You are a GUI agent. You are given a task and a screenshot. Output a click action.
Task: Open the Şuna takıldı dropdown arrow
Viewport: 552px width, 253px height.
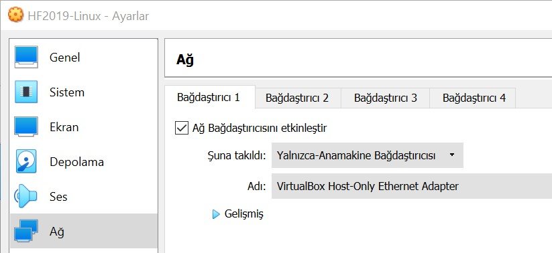tap(452, 155)
